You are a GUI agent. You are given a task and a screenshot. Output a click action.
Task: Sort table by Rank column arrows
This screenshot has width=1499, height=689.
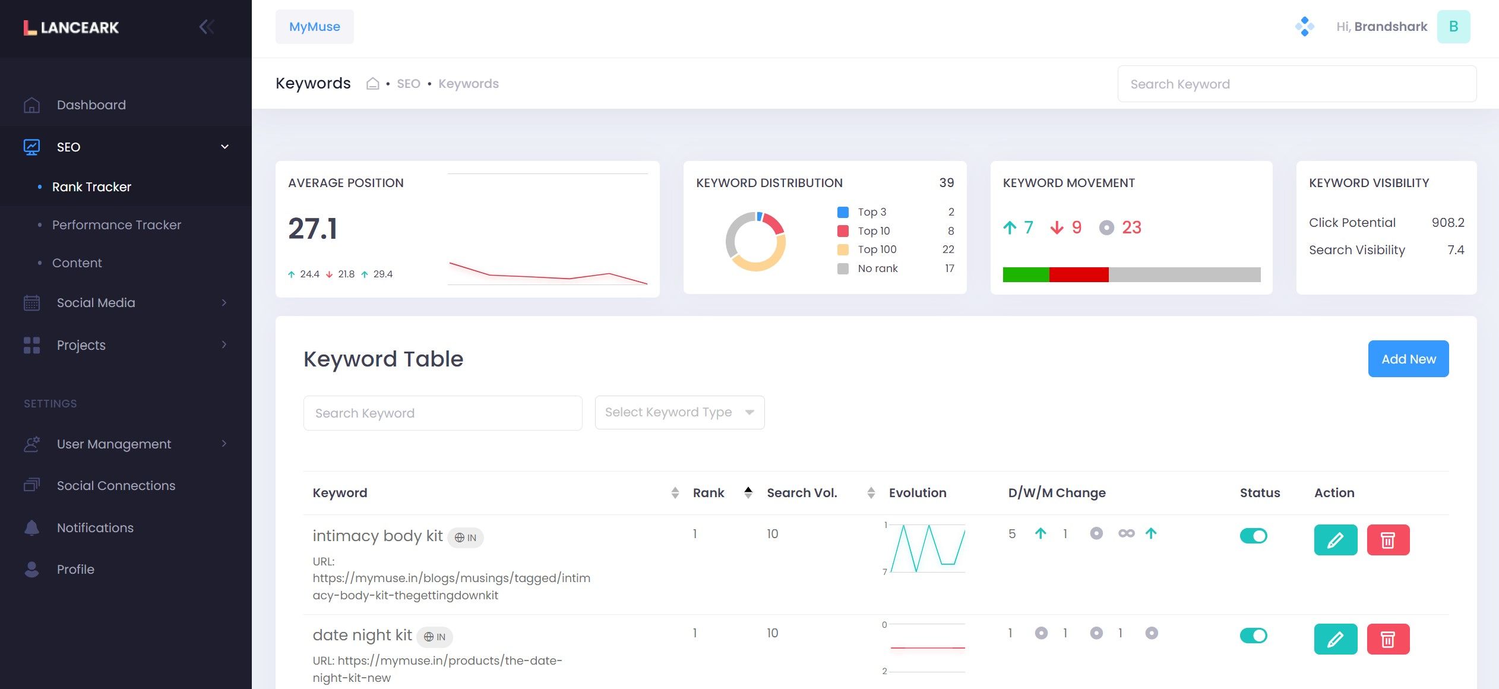748,493
